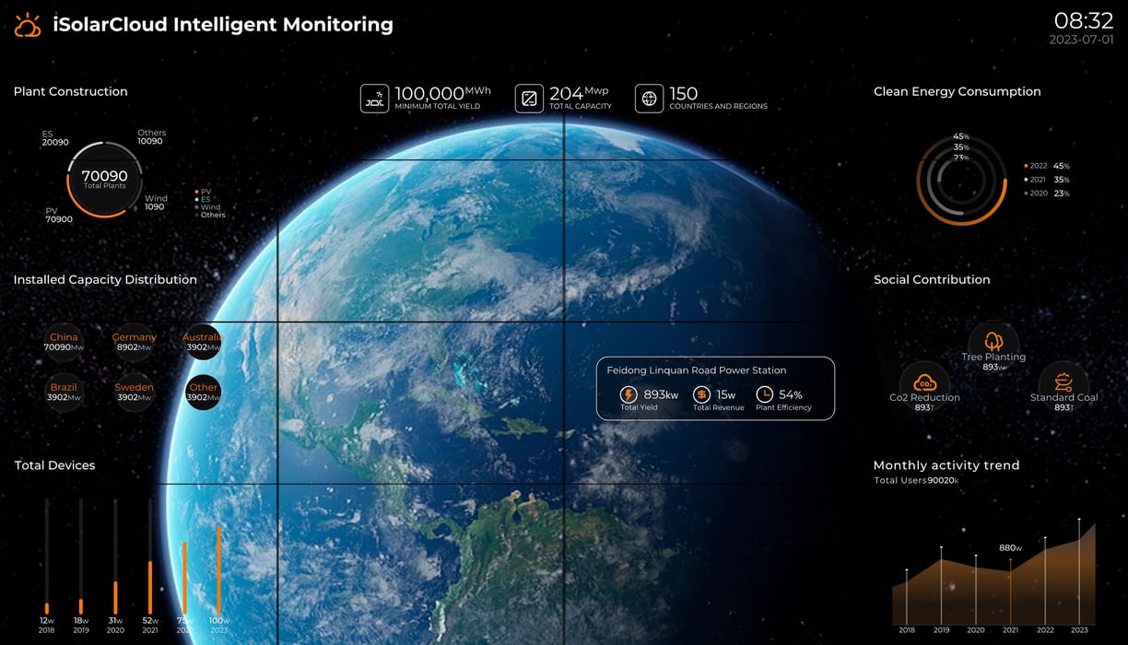Select the Other capacity bubble
The image size is (1128, 645).
pos(203,392)
